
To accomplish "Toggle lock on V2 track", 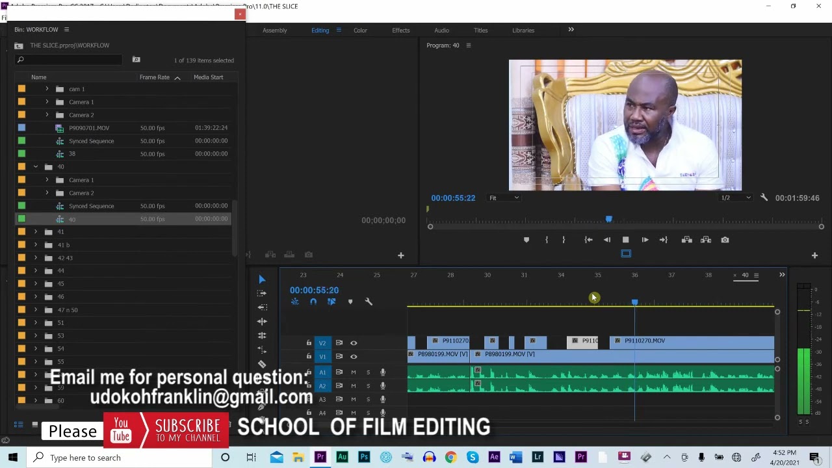I will coord(309,343).
